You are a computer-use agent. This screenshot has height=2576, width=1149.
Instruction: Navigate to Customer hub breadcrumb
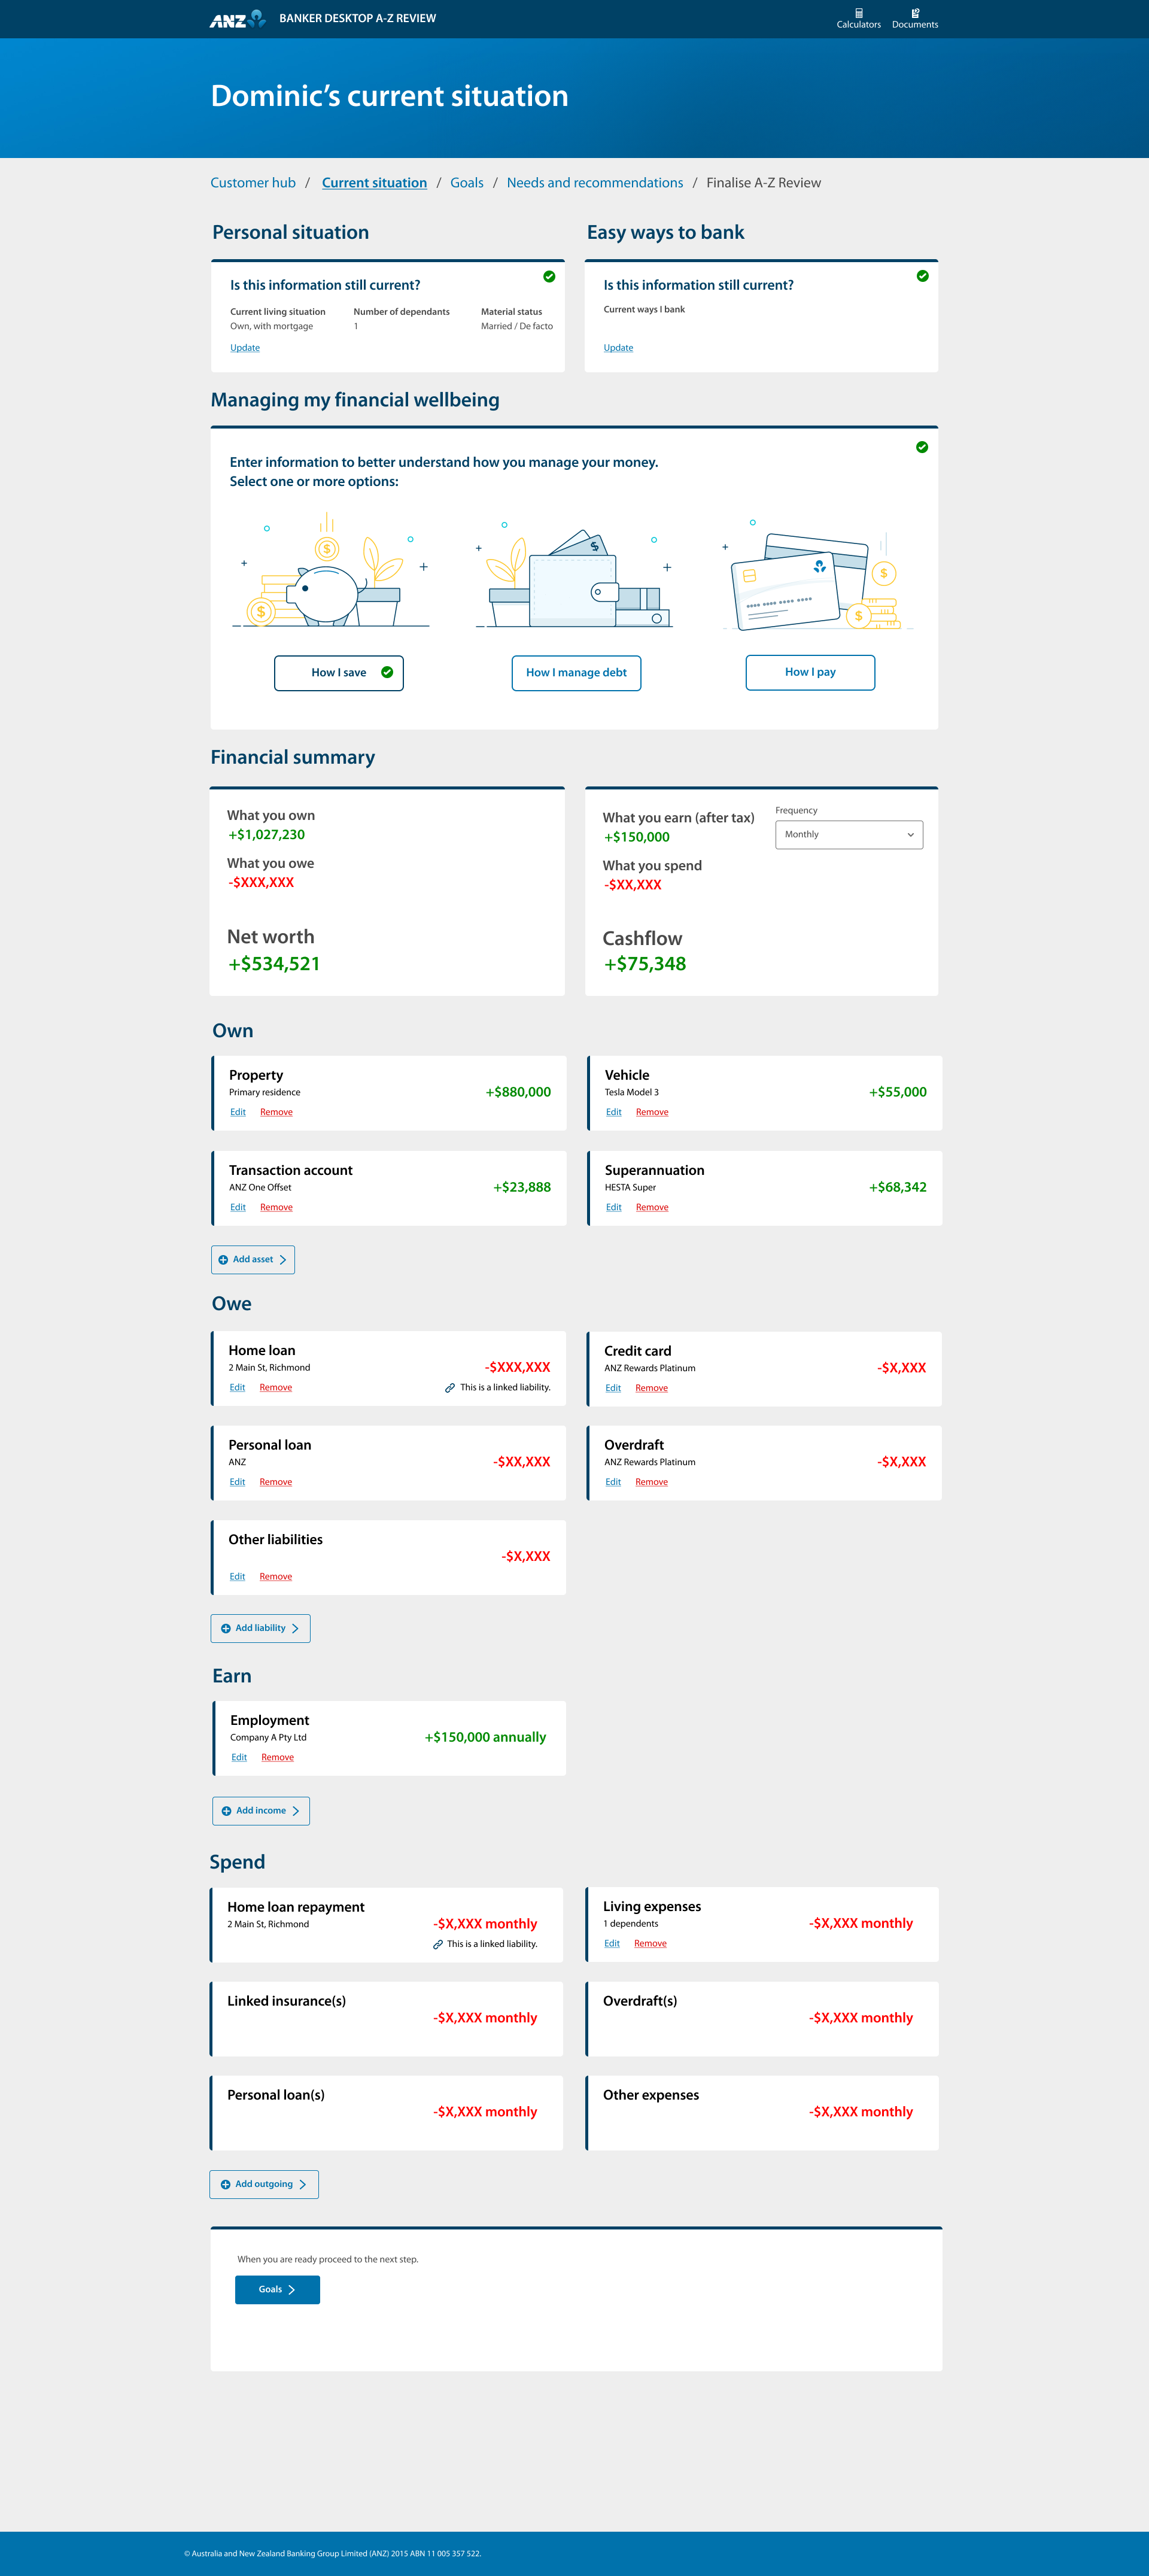pyautogui.click(x=251, y=182)
